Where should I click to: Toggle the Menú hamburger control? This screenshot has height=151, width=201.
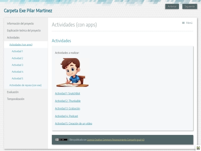[187, 23]
